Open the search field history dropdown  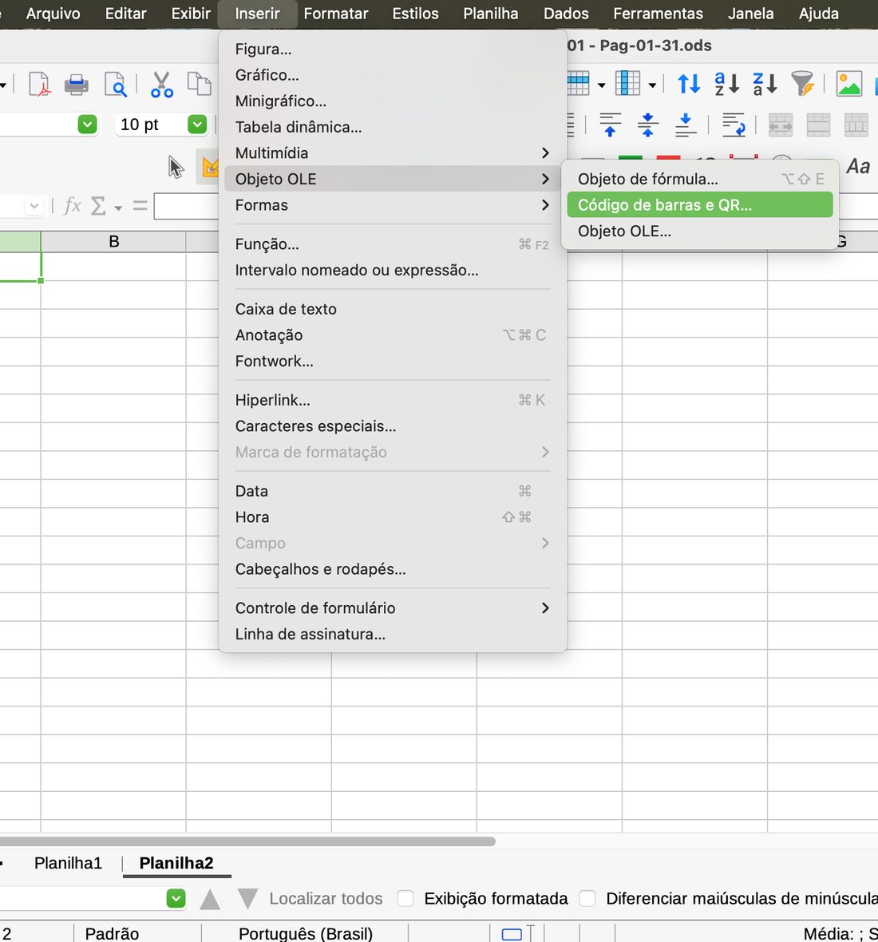click(176, 899)
